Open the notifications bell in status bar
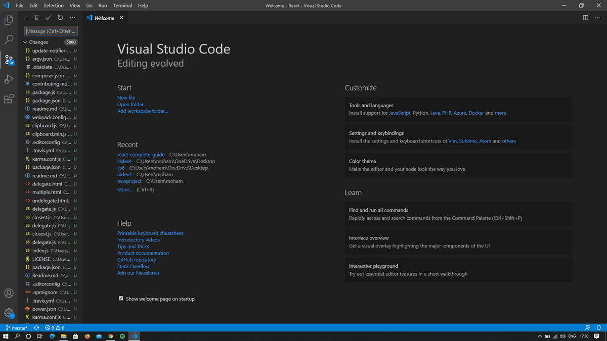The width and height of the screenshot is (607, 341). [599, 328]
